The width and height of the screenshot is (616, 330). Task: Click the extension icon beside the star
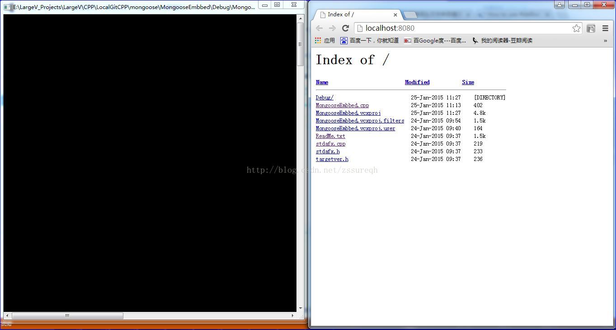[x=591, y=28]
